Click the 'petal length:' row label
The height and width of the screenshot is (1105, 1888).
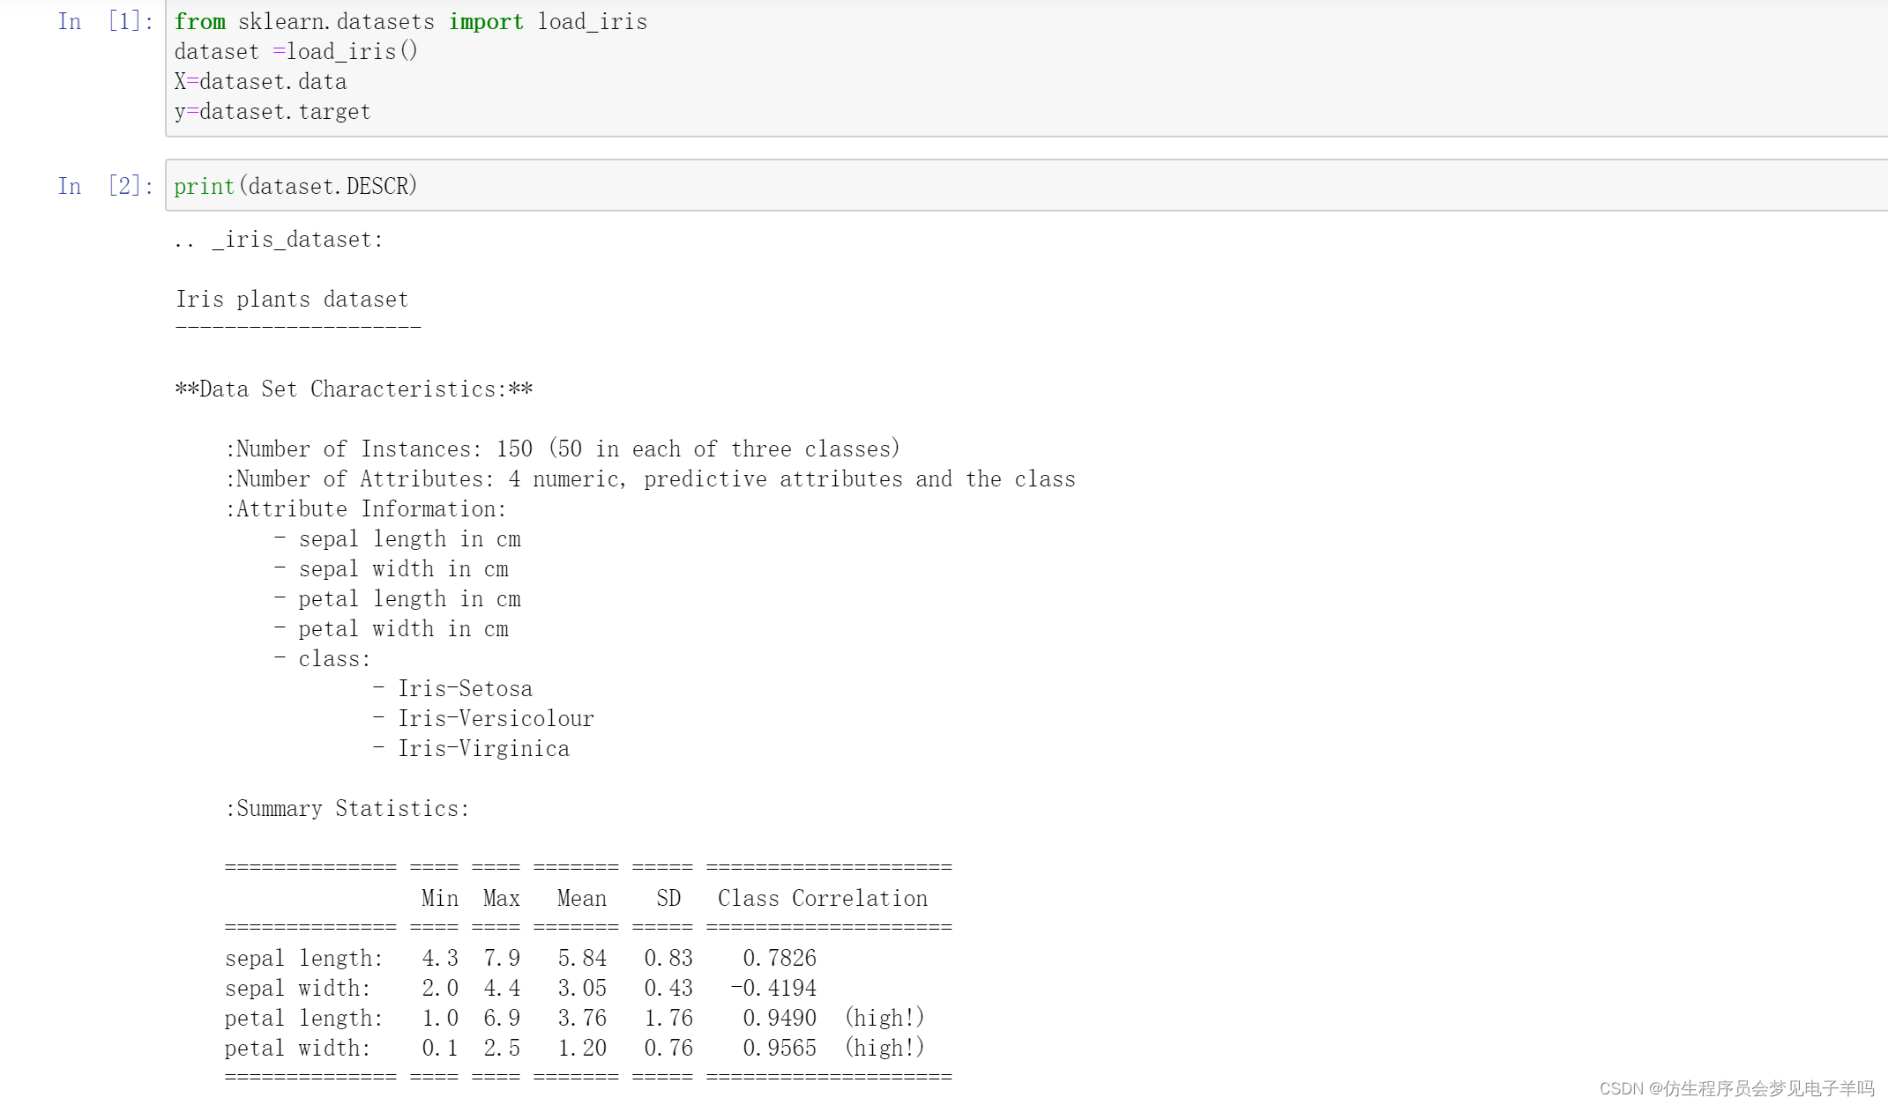click(304, 1019)
